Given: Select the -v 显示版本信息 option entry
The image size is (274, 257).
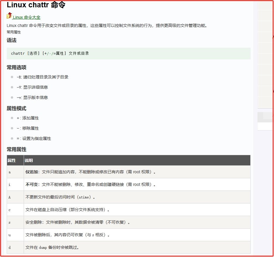Looking at the screenshot, I should [35, 97].
